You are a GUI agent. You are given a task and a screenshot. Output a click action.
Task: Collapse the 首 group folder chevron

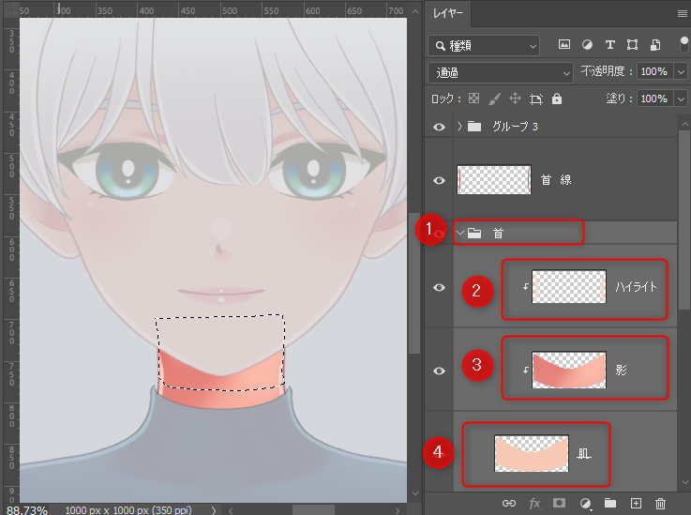(x=459, y=233)
